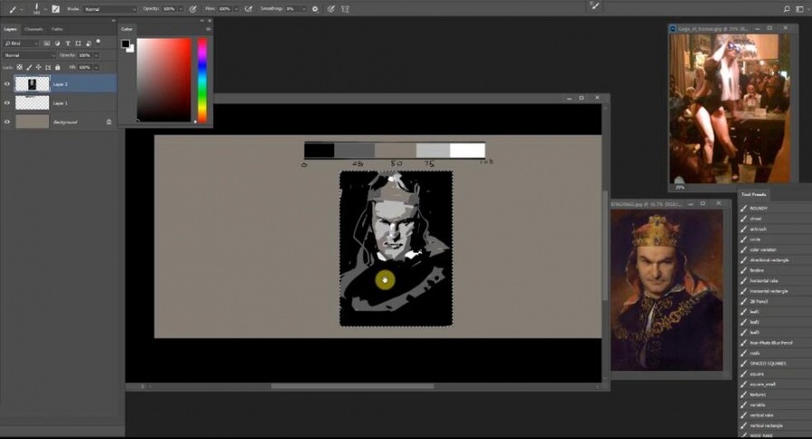Click the floating brush tool icon in options bar
Image resolution: width=812 pixels, height=439 pixels.
tap(595, 5)
